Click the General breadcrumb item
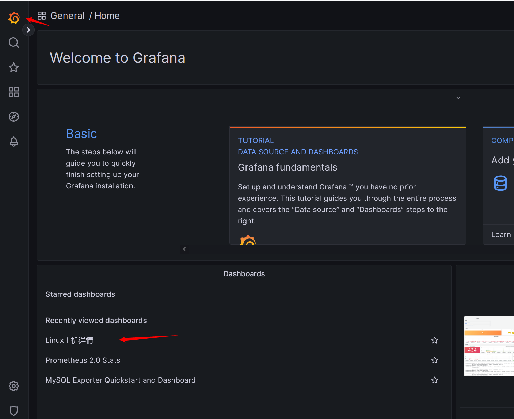 pyautogui.click(x=67, y=16)
